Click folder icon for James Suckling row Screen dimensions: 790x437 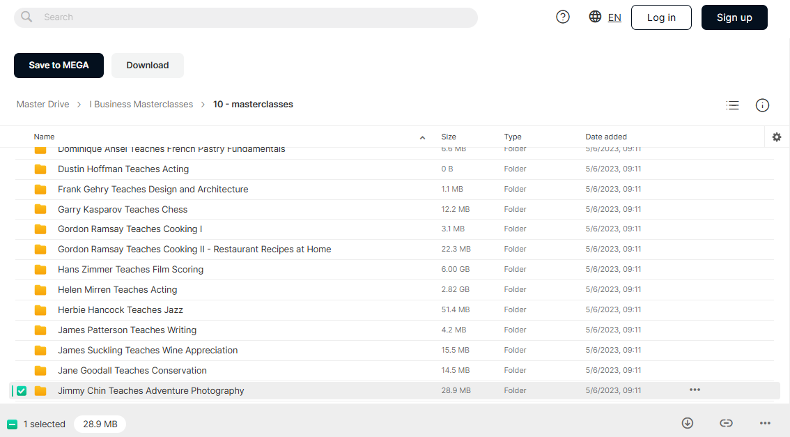tap(40, 351)
